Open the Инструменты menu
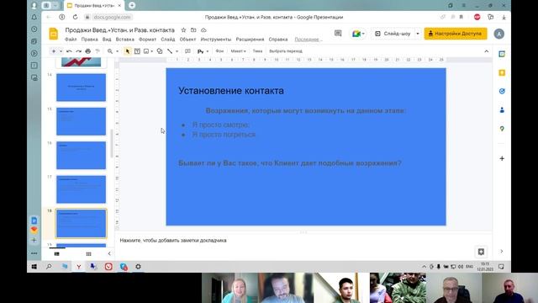The height and width of the screenshot is (303, 538). tap(216, 40)
